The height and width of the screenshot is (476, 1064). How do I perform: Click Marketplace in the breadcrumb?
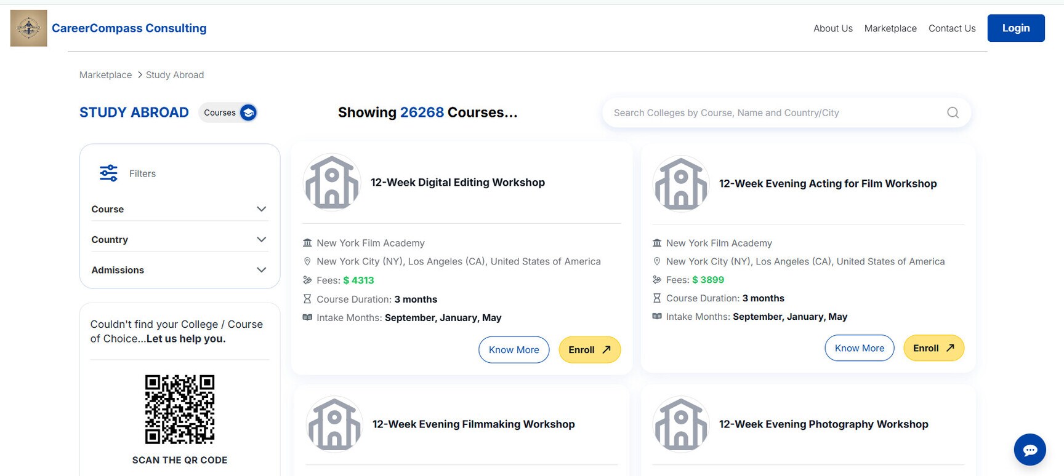click(x=105, y=75)
